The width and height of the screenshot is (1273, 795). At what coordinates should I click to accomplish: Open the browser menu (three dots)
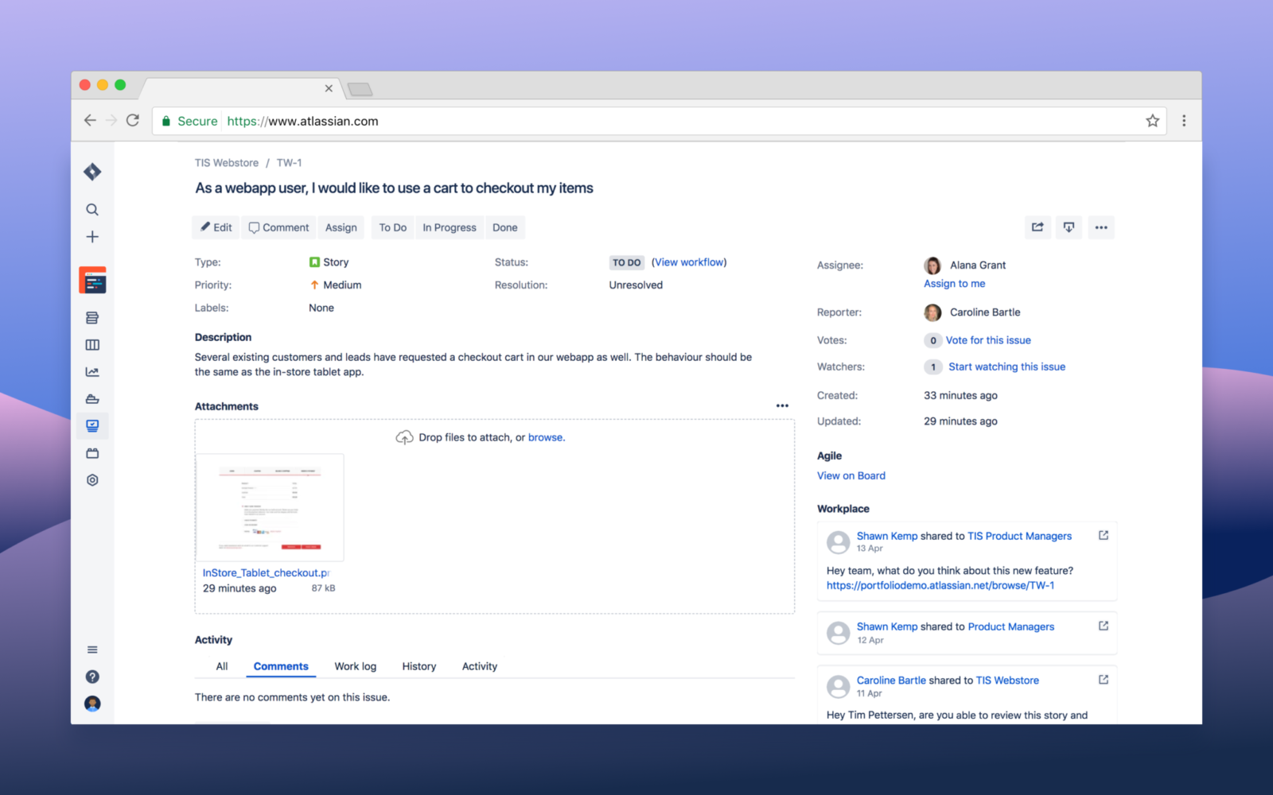[x=1185, y=120]
